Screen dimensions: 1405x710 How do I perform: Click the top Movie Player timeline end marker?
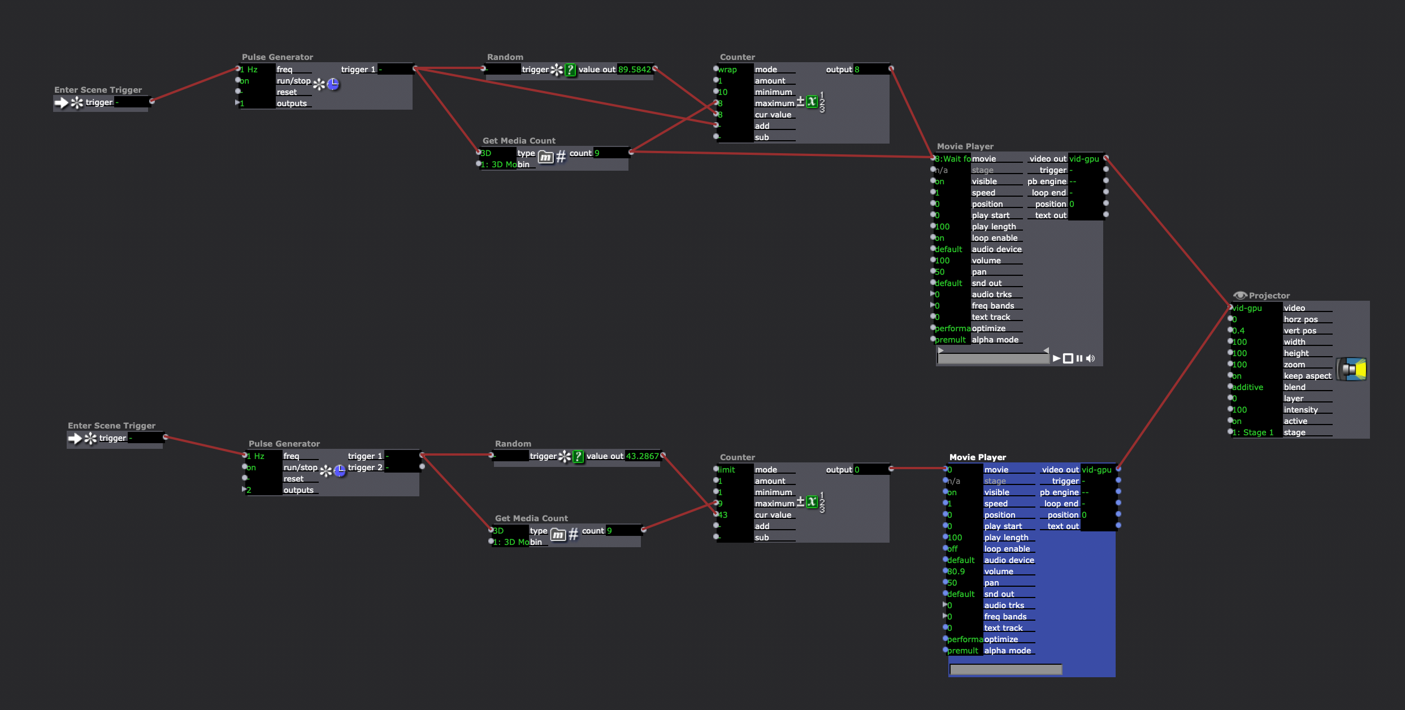coord(1046,350)
